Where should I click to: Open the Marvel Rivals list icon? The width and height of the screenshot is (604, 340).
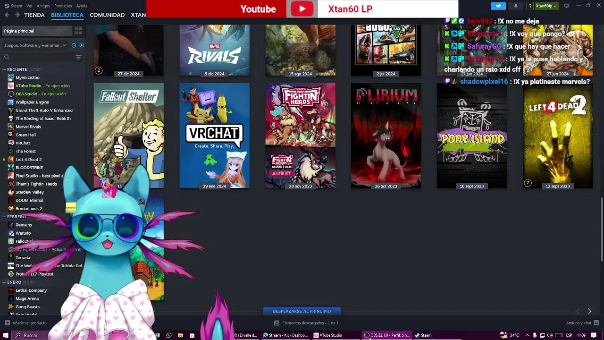[11, 127]
